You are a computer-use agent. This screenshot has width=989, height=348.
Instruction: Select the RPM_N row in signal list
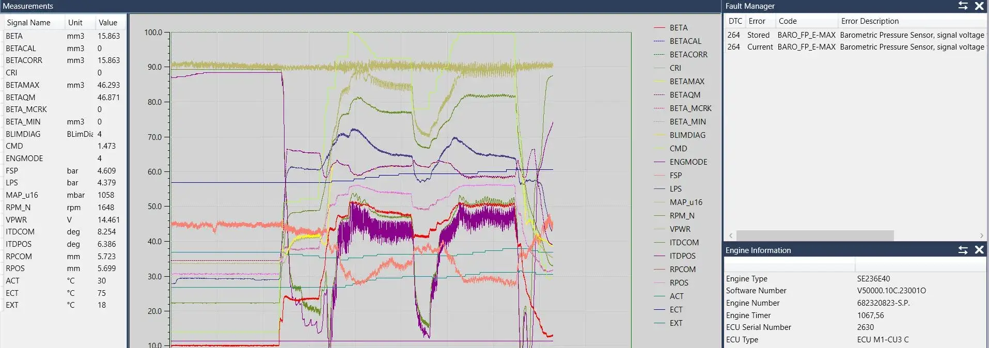pos(18,208)
